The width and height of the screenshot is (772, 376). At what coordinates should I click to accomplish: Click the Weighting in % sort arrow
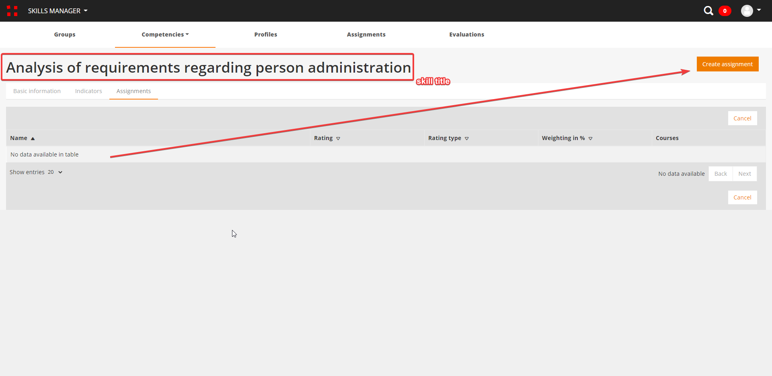click(x=590, y=138)
